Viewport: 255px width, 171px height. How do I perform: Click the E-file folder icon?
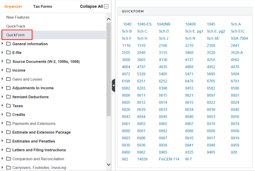coord(8,53)
